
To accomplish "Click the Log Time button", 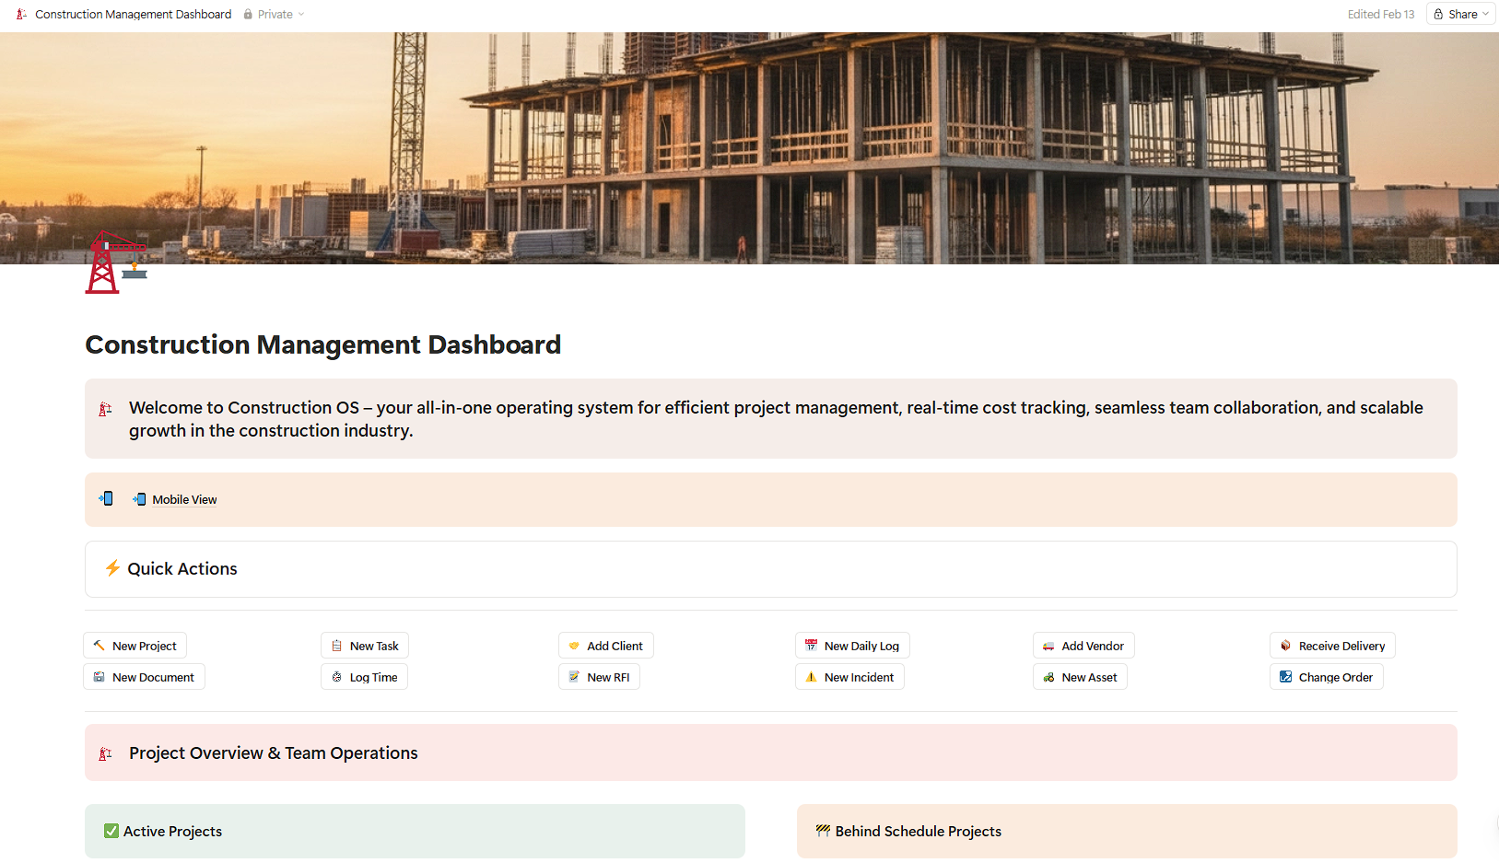I will coord(365,677).
